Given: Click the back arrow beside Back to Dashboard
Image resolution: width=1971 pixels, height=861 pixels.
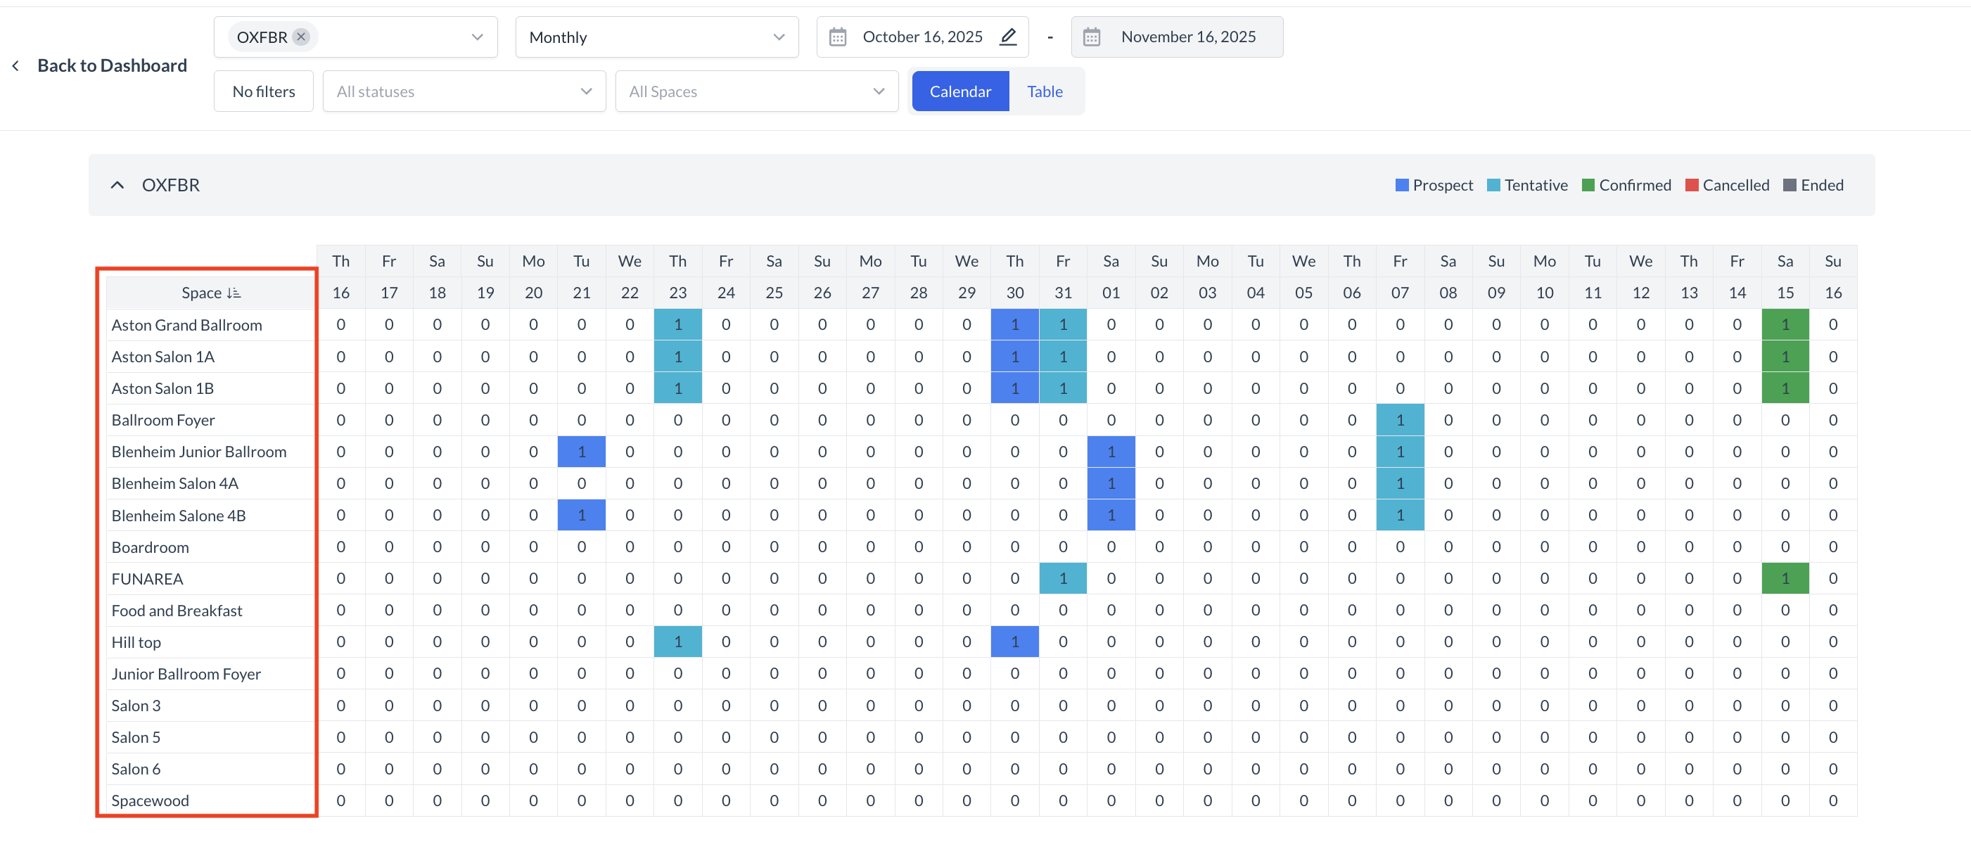Looking at the screenshot, I should pyautogui.click(x=16, y=66).
